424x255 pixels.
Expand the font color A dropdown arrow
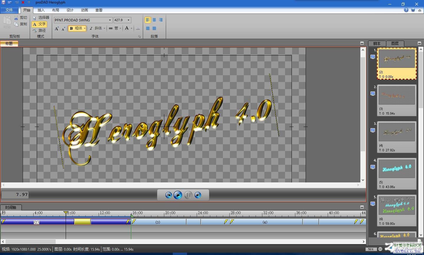pyautogui.click(x=131, y=28)
